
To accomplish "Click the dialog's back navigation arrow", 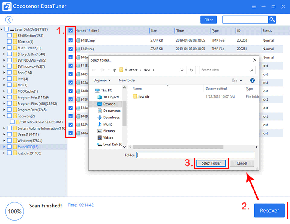I will point(94,70).
